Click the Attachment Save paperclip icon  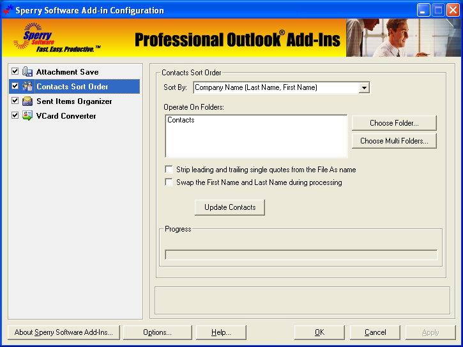pos(27,71)
